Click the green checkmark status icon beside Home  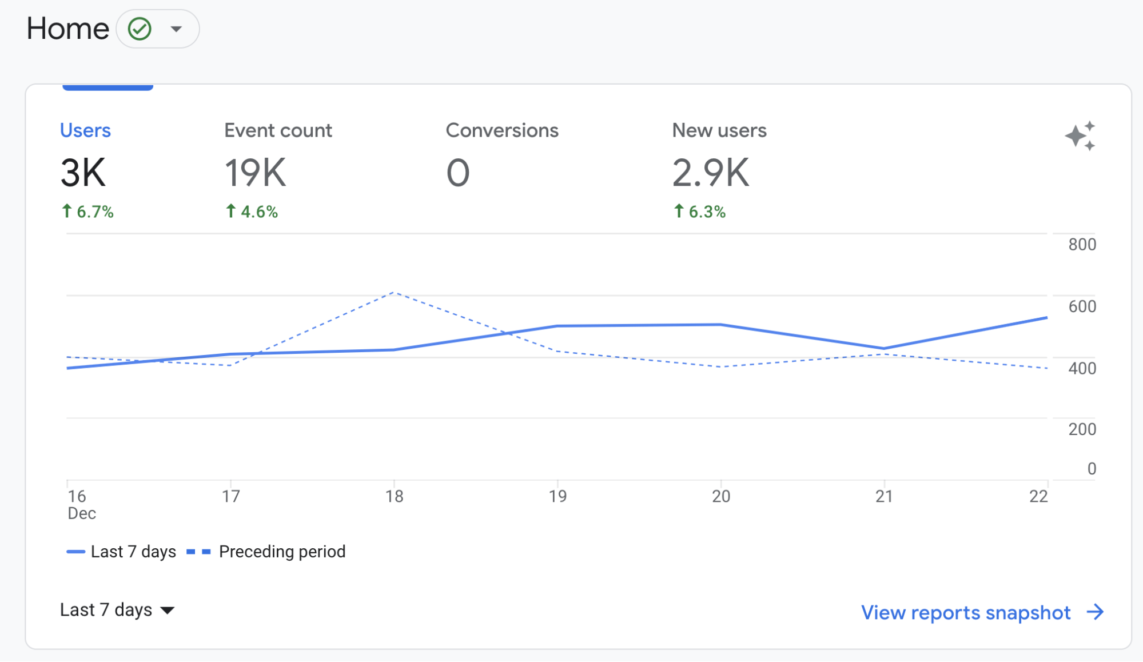click(141, 28)
